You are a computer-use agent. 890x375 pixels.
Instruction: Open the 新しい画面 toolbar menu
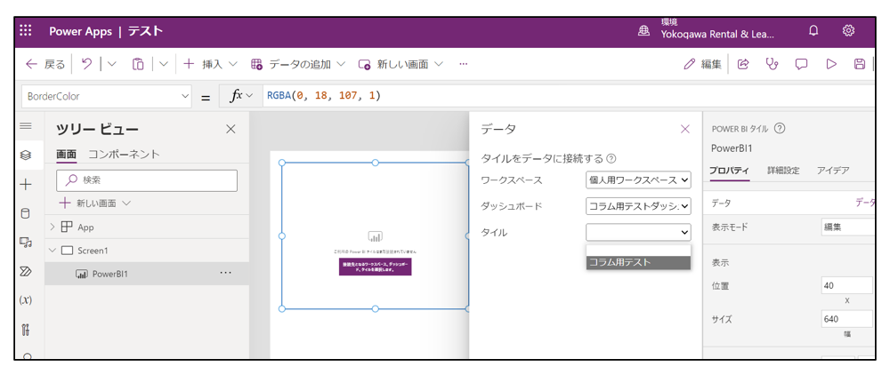[x=400, y=64]
